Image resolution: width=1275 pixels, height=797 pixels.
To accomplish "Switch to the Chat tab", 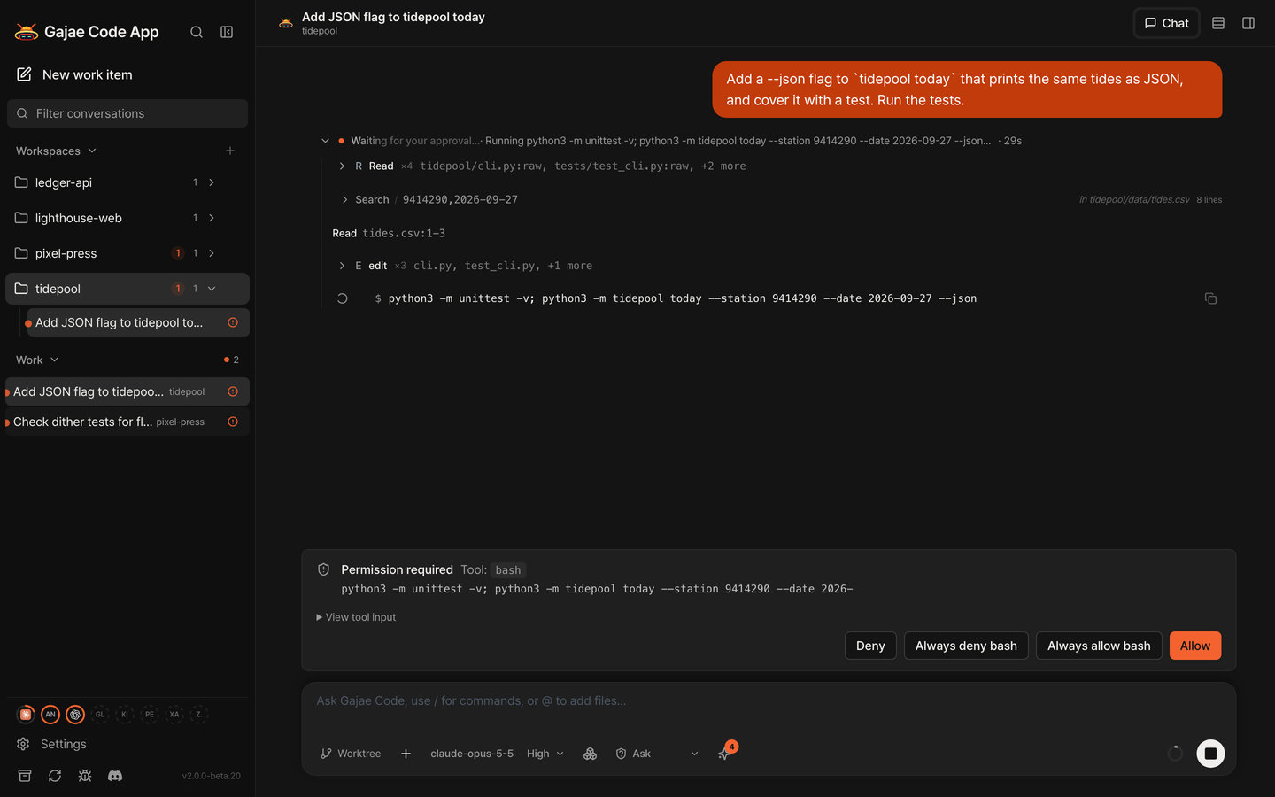I will tap(1166, 23).
